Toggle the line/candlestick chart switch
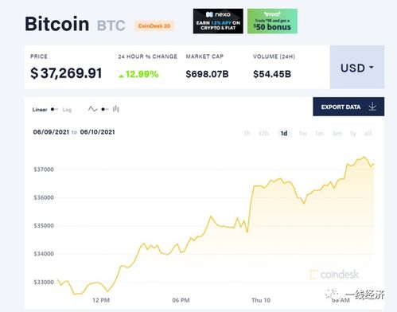This screenshot has height=312, width=397. [x=105, y=109]
